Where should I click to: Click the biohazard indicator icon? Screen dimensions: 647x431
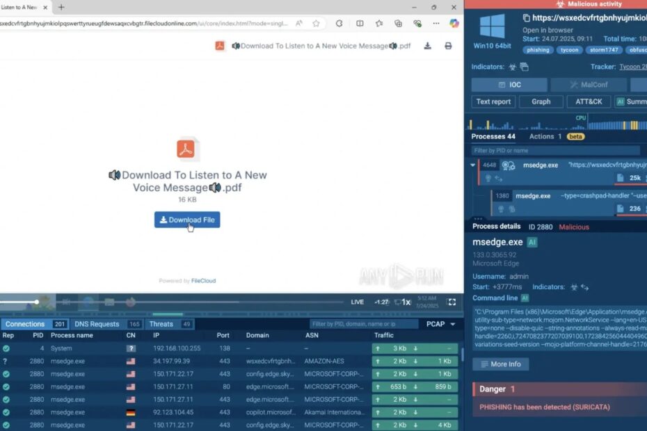pos(513,67)
